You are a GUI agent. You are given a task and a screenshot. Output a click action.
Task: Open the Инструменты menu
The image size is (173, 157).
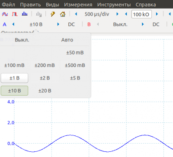[114, 5]
